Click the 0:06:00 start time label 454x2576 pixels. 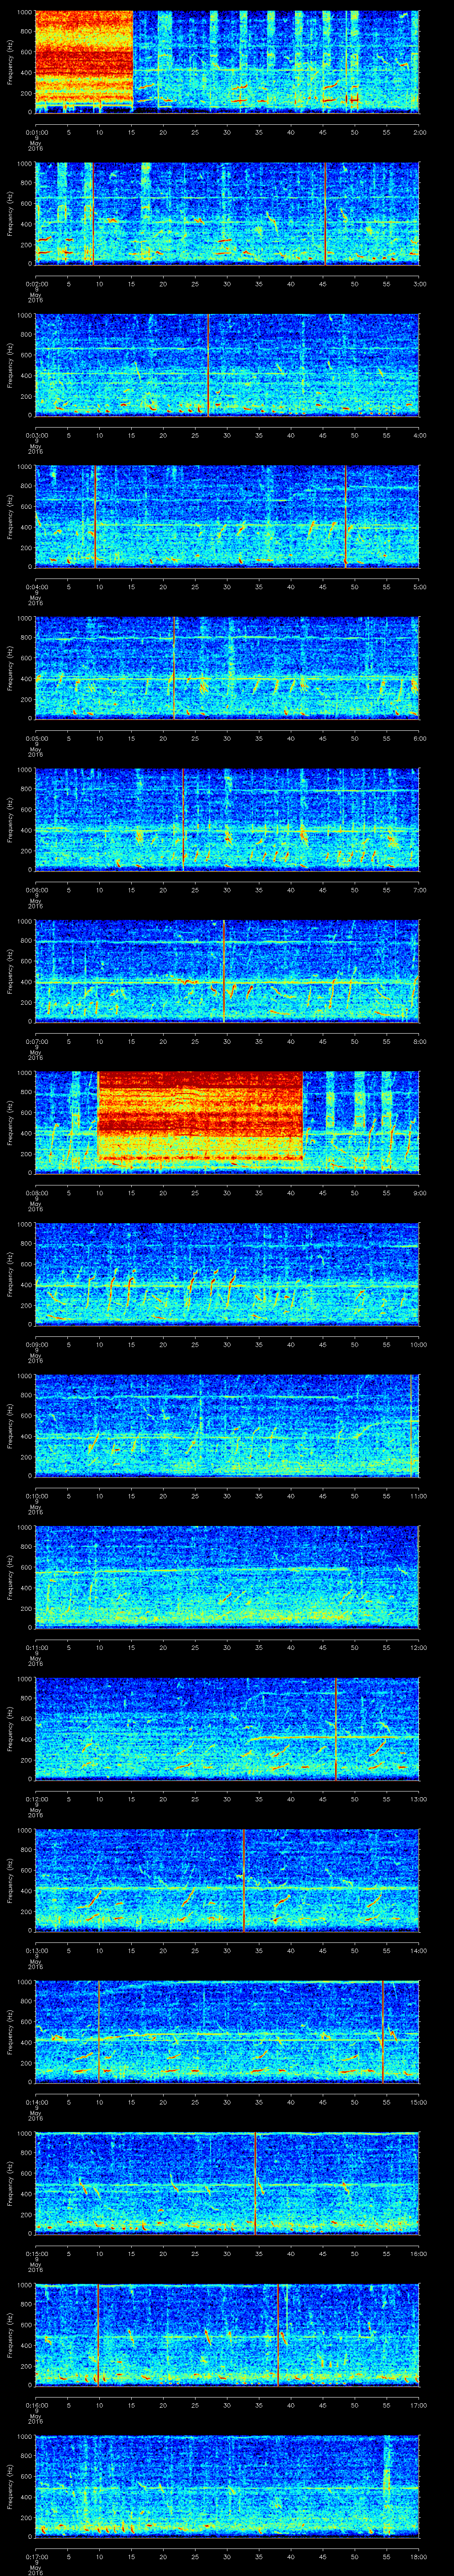pyautogui.click(x=36, y=890)
